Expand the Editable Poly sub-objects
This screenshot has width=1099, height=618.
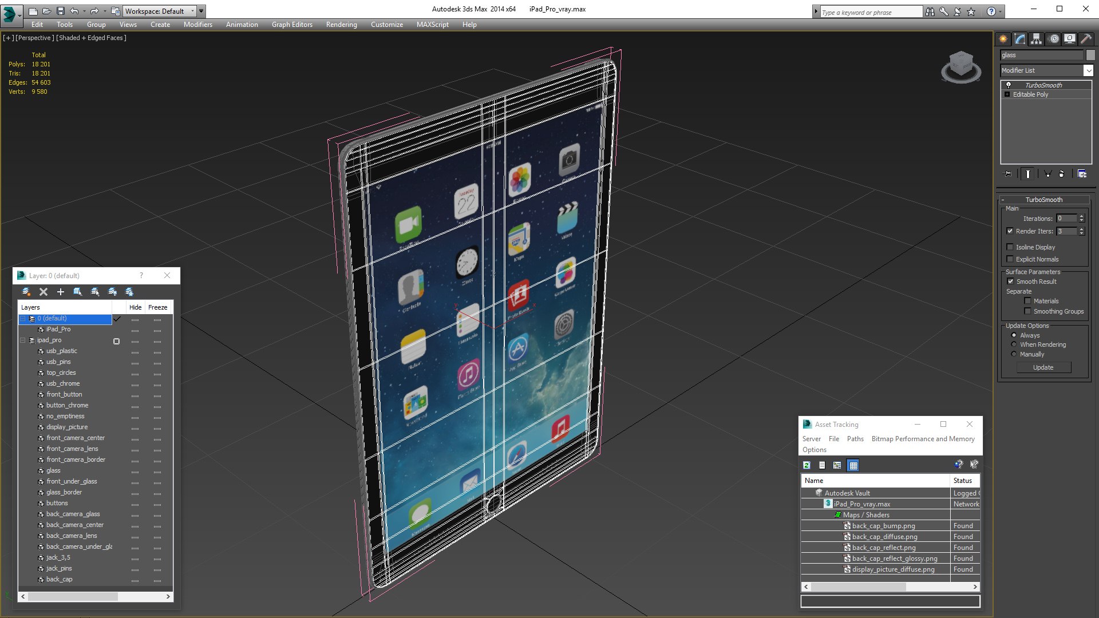[1007, 94]
